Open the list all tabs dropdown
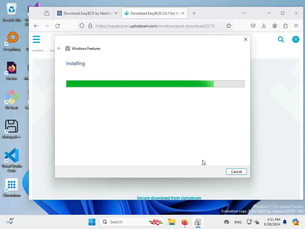This screenshot has height=229, width=305. [244, 13]
